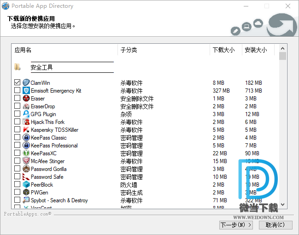Screen dimensions: 299x235
Task: Click the KeePass Professional lock icon
Action: coord(26,145)
